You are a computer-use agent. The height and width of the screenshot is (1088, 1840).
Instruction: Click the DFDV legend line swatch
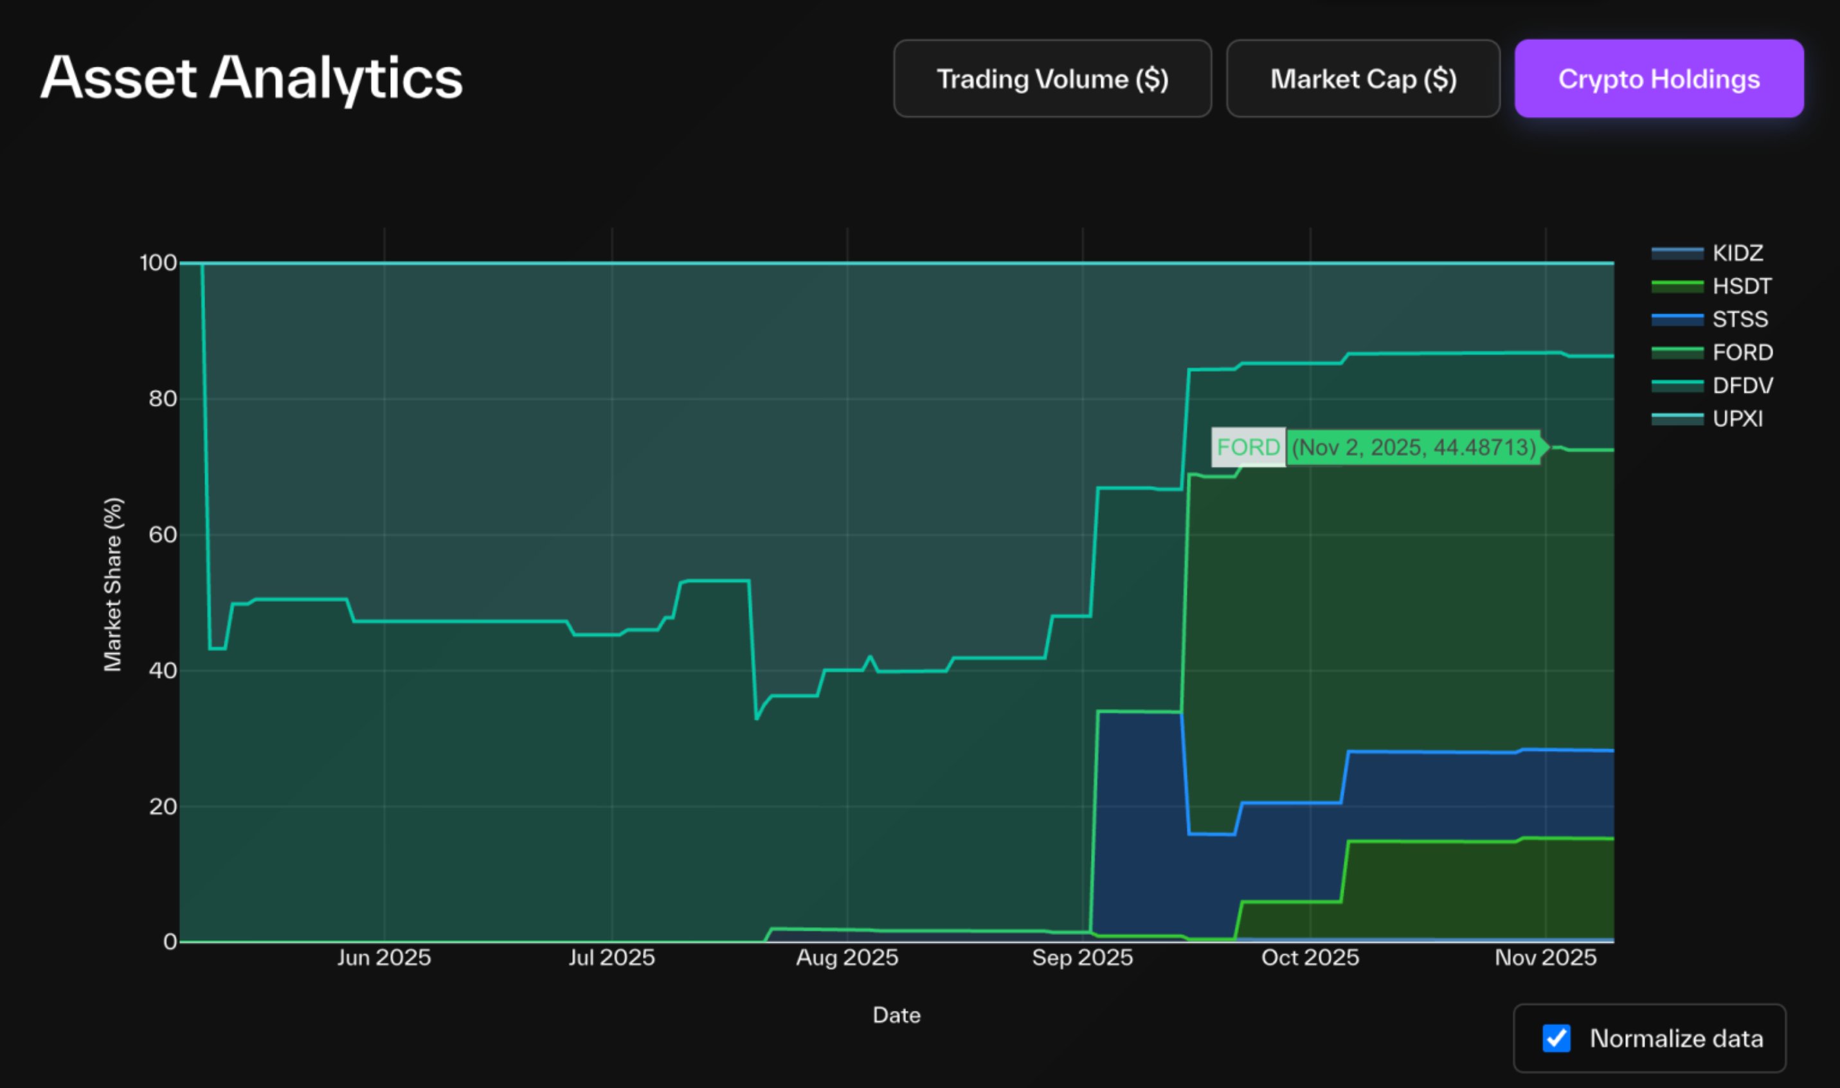[1677, 386]
